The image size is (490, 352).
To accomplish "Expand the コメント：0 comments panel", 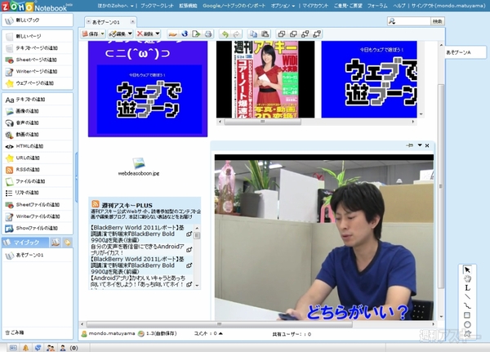I will coord(208,334).
